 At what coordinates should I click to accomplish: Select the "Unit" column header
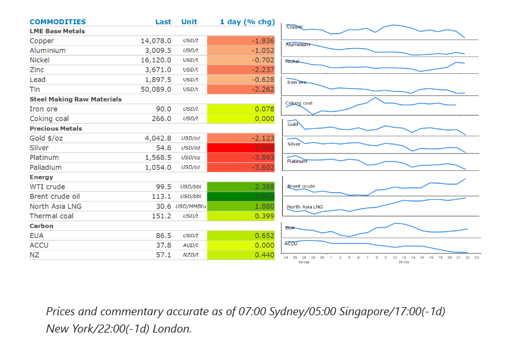[189, 21]
